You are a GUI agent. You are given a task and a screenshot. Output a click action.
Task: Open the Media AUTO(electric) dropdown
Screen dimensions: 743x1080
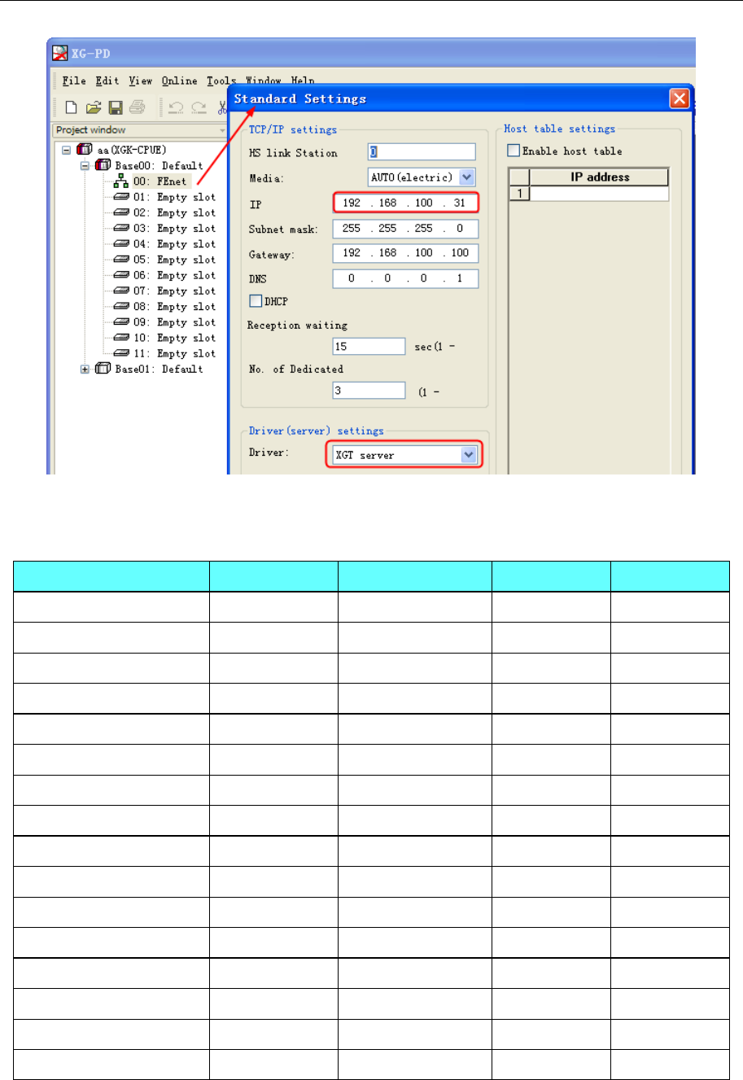pyautogui.click(x=466, y=177)
